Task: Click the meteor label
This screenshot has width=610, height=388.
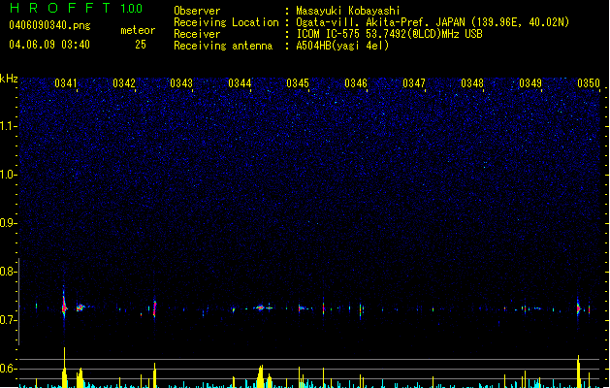Action: pyautogui.click(x=138, y=30)
